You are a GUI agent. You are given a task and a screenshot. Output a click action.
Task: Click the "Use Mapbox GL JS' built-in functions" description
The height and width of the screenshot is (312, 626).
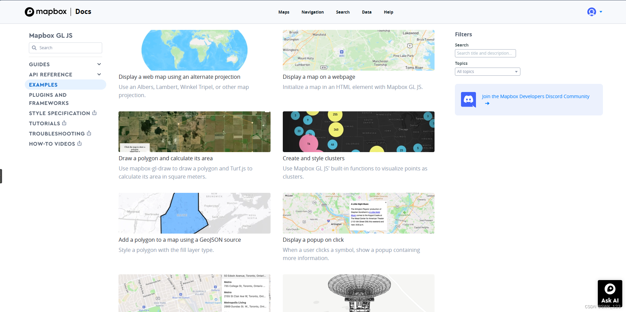point(355,173)
